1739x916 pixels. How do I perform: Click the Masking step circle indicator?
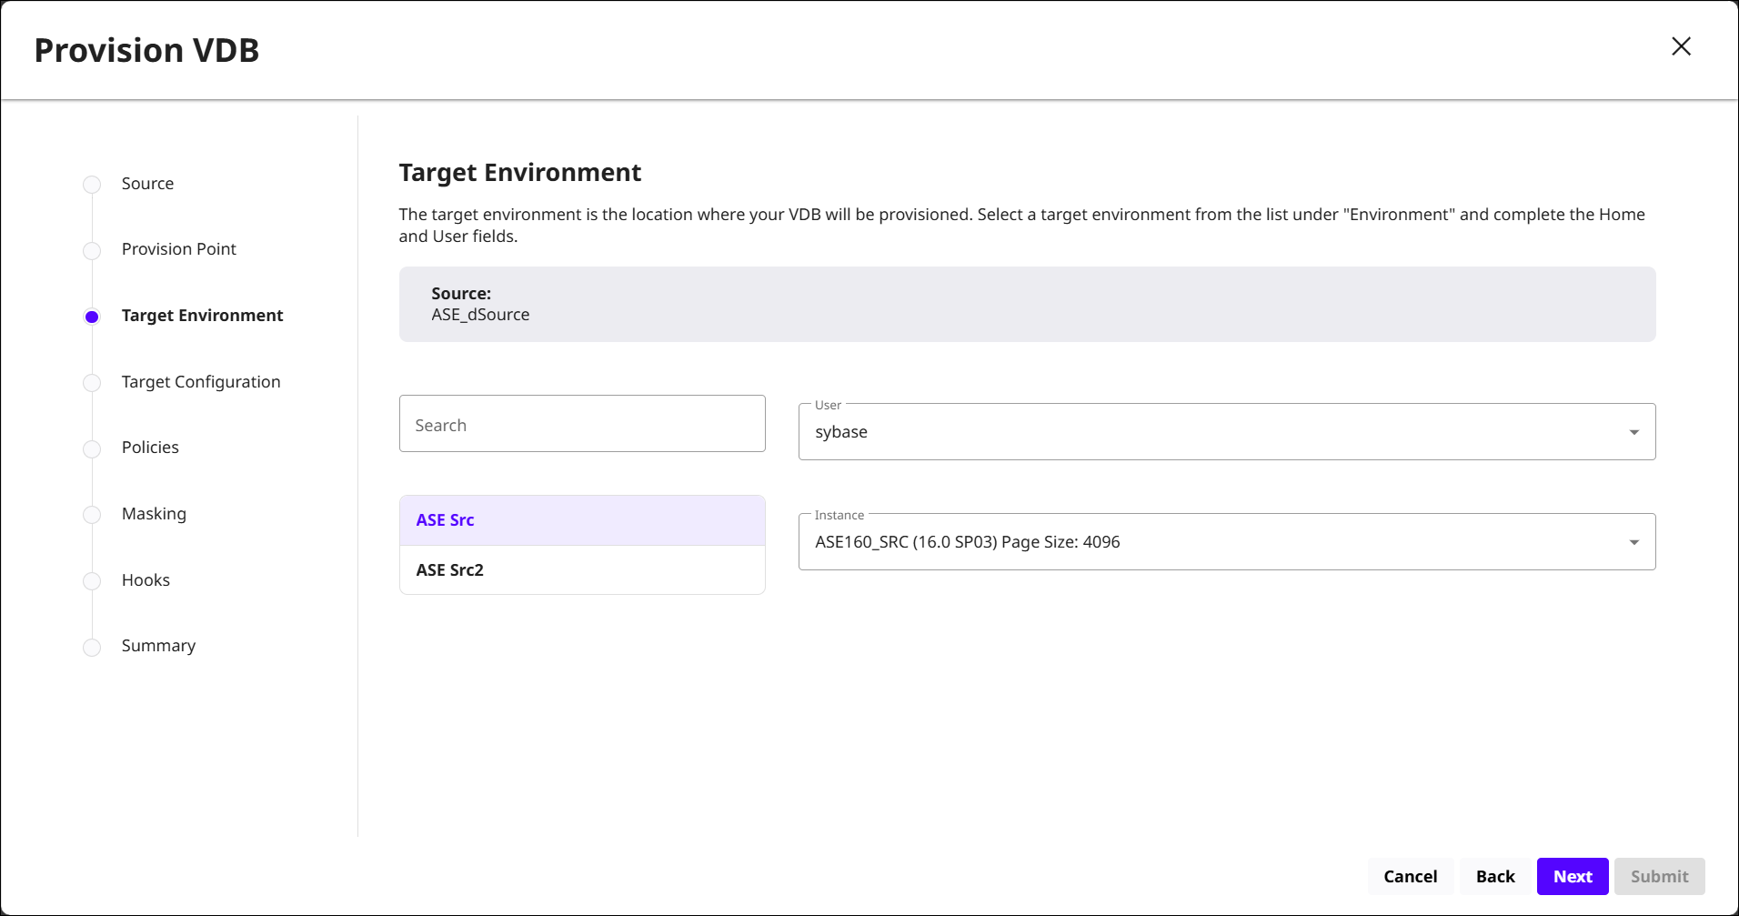92,515
